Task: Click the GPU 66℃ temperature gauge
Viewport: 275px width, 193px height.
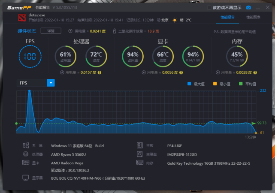Action: click(163, 57)
